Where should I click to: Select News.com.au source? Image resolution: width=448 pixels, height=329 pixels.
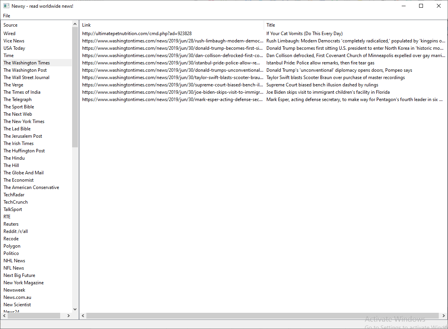coord(17,297)
